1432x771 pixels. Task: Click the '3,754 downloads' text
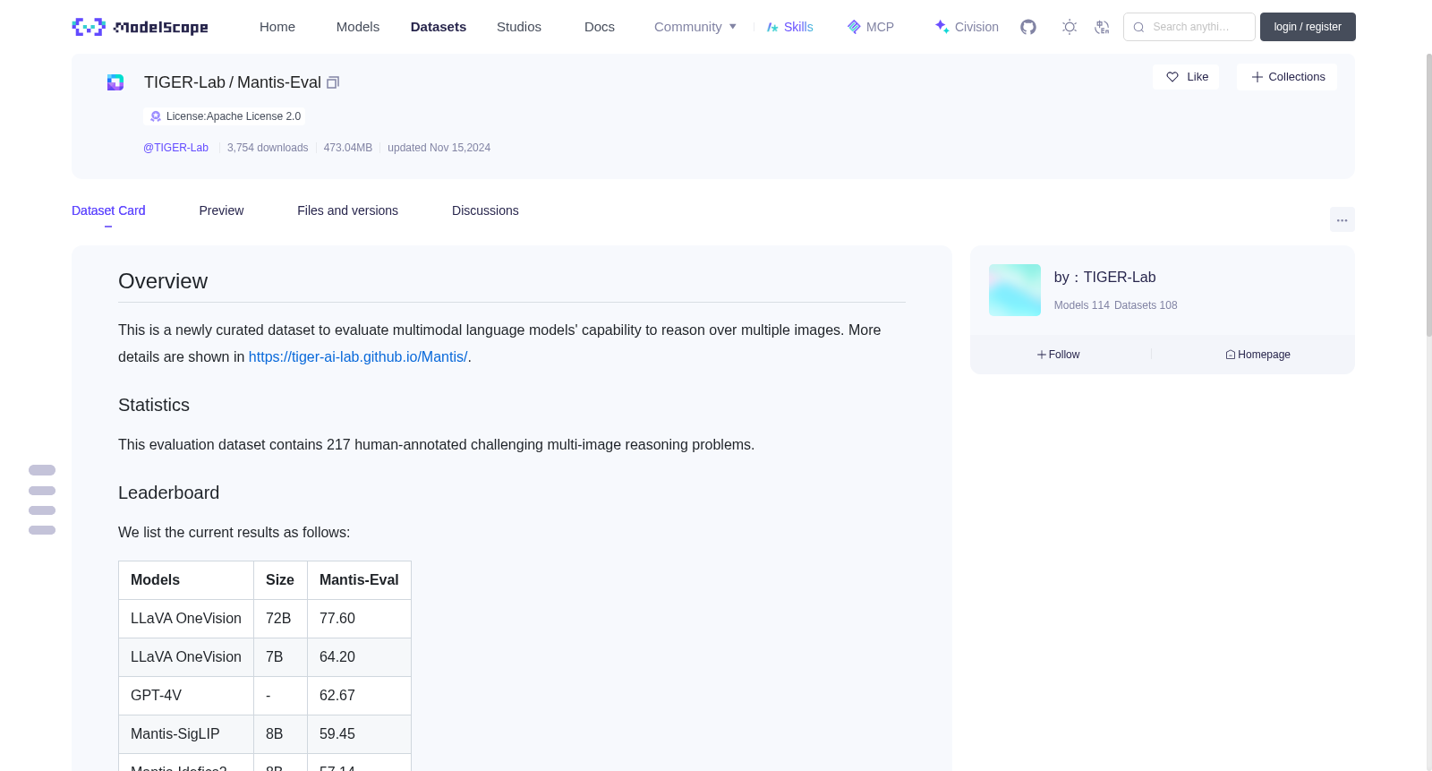268,148
